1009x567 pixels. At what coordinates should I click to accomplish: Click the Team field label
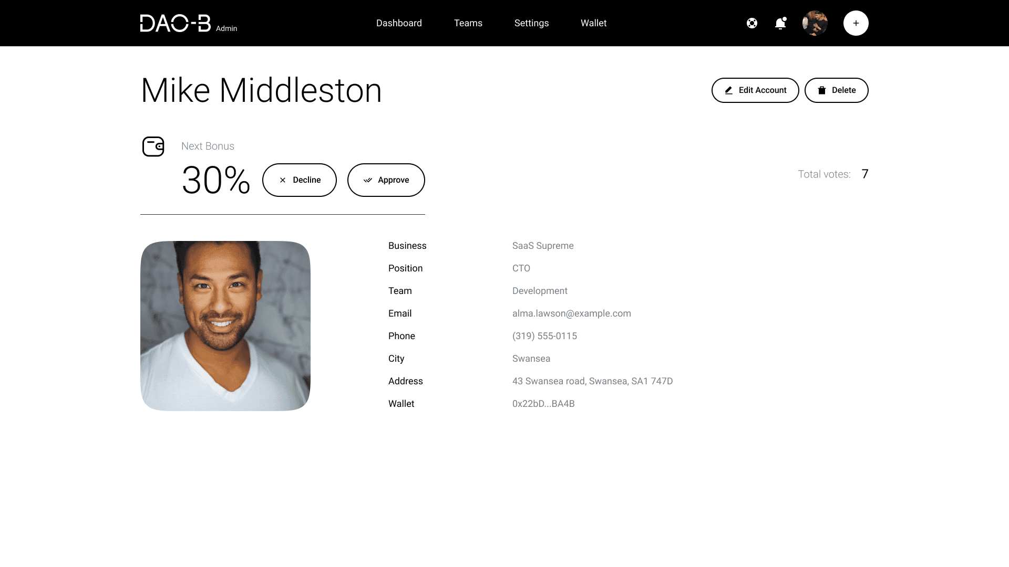point(400,291)
